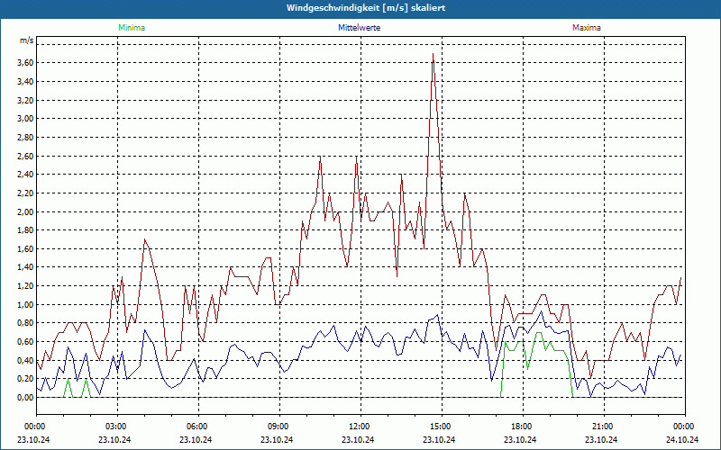
Task: Click the 0,20 y-axis value
Action: 25,379
